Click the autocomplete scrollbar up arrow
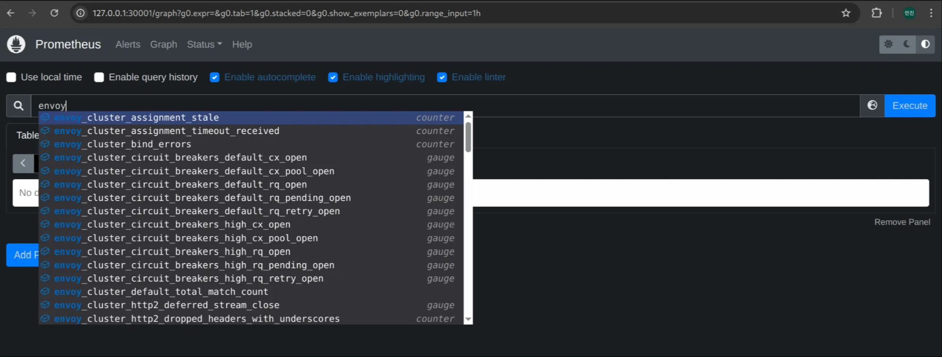This screenshot has width=942, height=357. tap(468, 116)
